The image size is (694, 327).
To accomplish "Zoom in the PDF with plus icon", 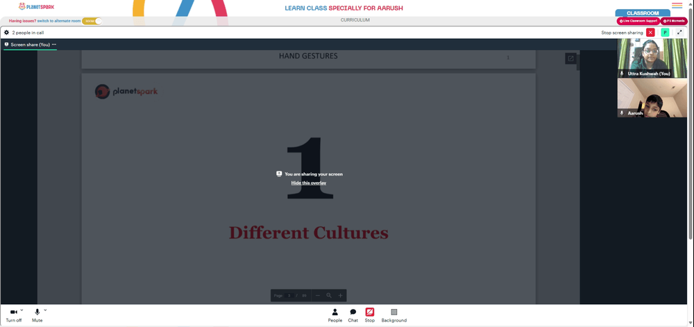I will (x=340, y=296).
